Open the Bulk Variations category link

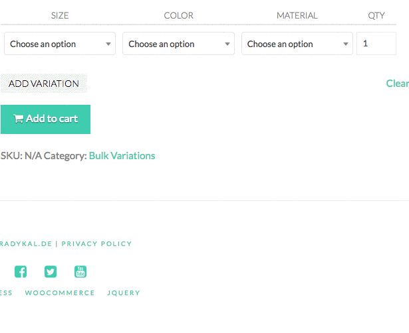[x=122, y=156]
